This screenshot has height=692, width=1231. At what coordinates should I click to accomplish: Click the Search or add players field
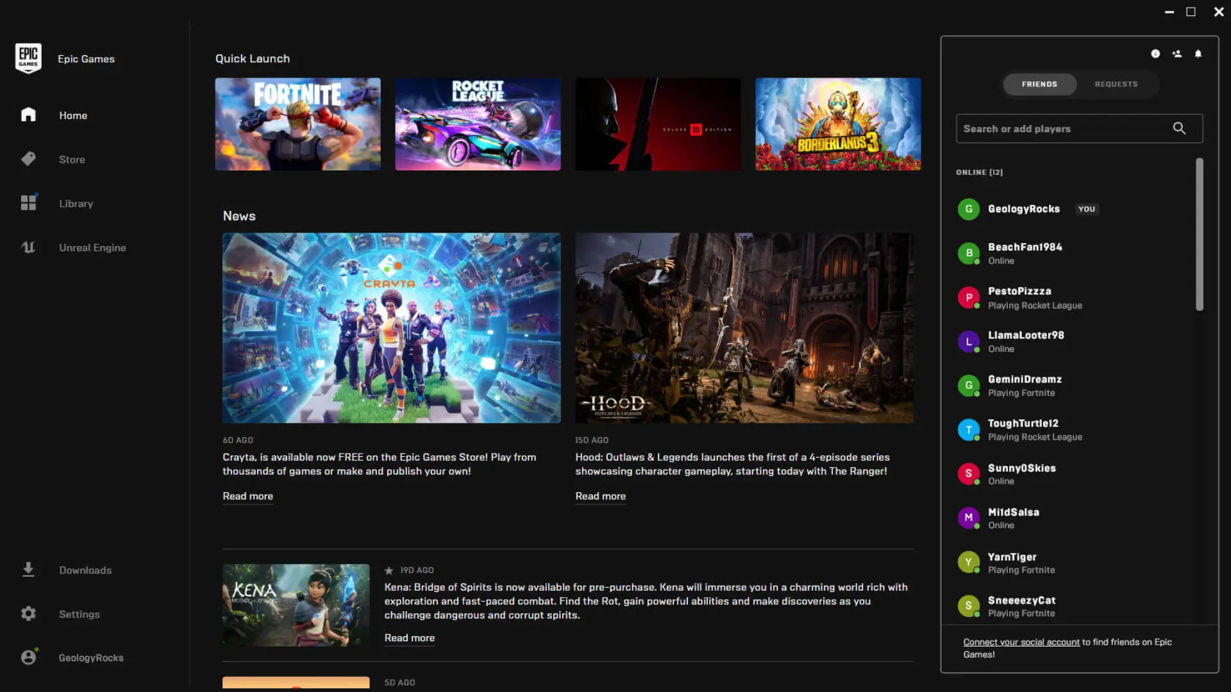(x=1058, y=128)
